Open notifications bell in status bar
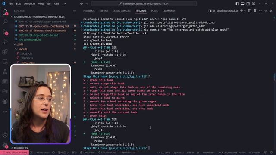 click(x=271, y=152)
